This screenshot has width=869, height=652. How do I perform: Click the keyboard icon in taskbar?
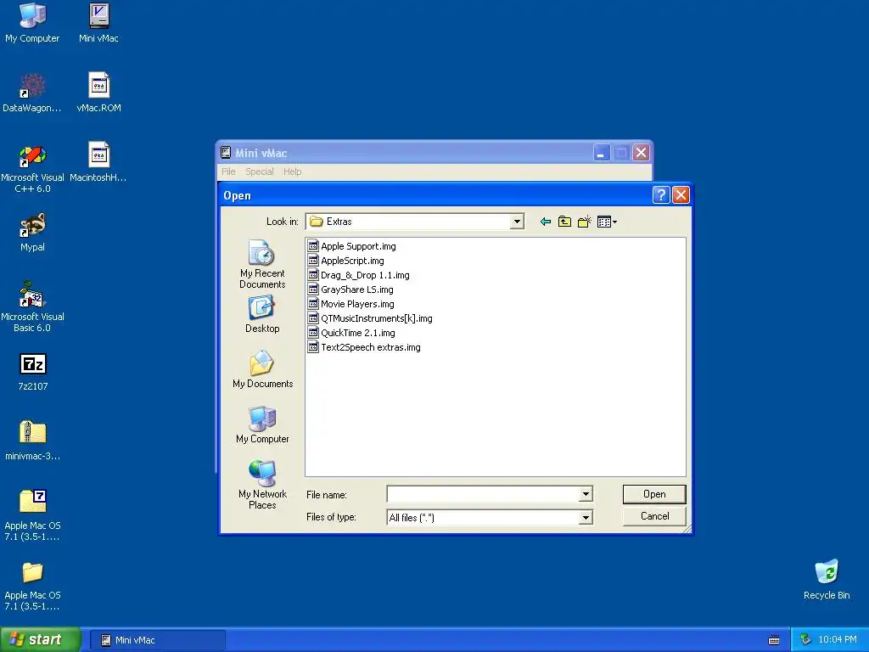coord(774,640)
